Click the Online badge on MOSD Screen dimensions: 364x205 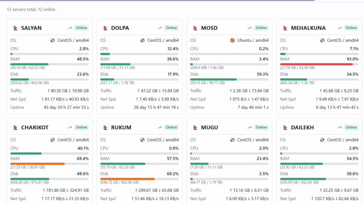(x=261, y=28)
